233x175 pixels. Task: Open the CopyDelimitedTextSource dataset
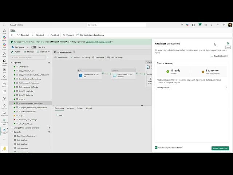26,136
